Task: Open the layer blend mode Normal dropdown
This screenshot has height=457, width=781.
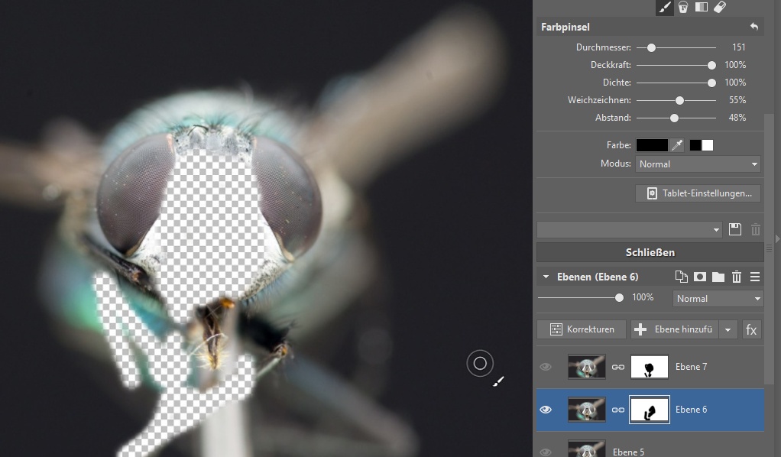Action: tap(718, 299)
